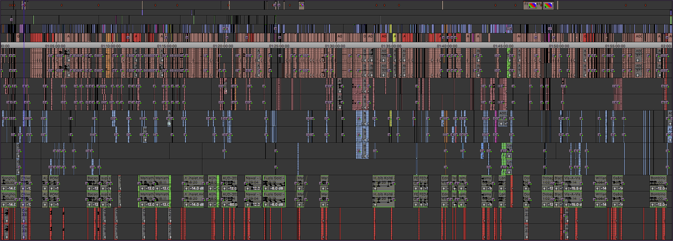Click the purple effect icon at end of upper Vis-A-Vis

click(580, 183)
